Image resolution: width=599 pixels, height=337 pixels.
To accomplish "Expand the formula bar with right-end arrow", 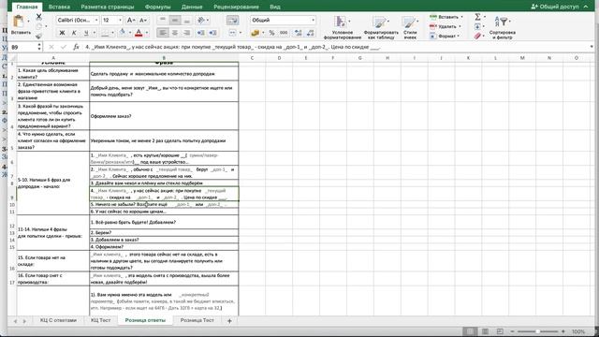I will click(592, 47).
